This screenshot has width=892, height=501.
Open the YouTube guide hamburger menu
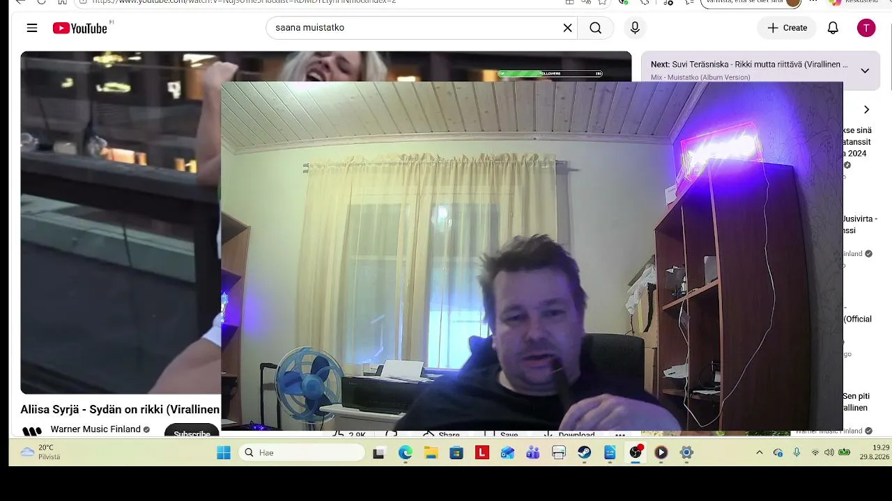pos(32,28)
